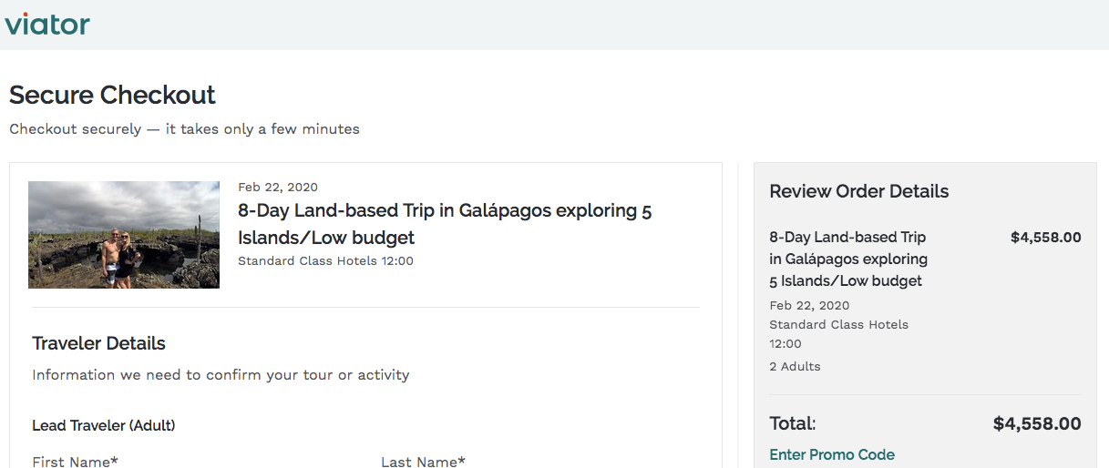Screen dimensions: 1109x468
Task: Click the Feb 22, 2020 date above title
Action: coord(278,188)
